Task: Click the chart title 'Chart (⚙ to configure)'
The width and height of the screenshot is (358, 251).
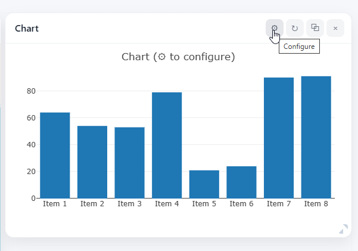Action: coord(178,57)
